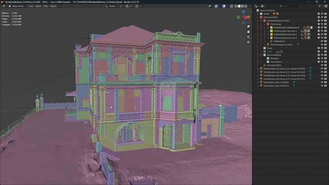Toggle Views collection exclude checkbox

[319, 48]
